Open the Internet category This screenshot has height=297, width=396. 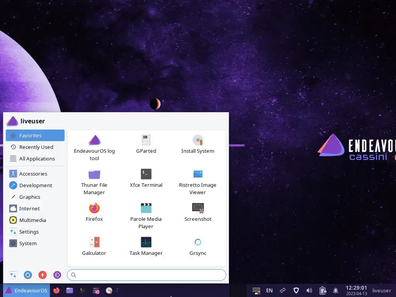pyautogui.click(x=35, y=208)
